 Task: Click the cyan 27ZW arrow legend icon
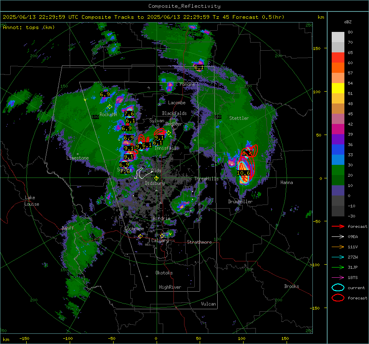pyautogui.click(x=338, y=257)
